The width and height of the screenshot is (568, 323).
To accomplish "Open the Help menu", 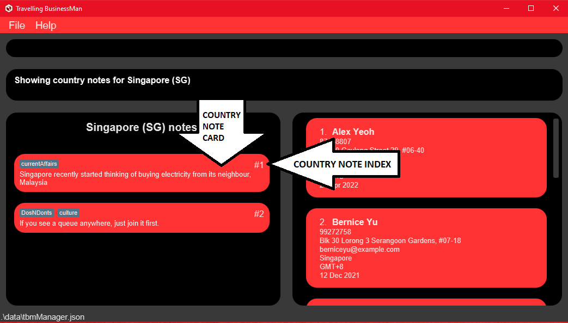I will point(46,26).
